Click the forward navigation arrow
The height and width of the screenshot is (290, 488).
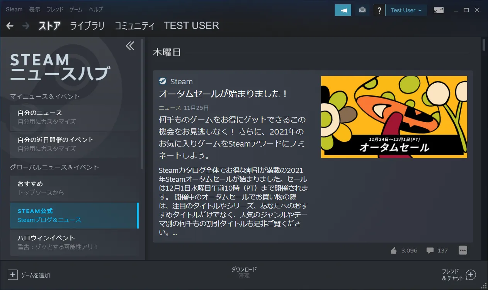[26, 26]
